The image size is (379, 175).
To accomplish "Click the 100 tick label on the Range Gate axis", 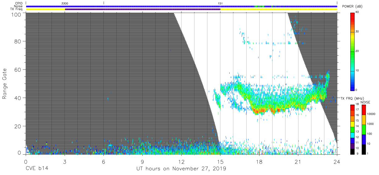I will [17, 15].
